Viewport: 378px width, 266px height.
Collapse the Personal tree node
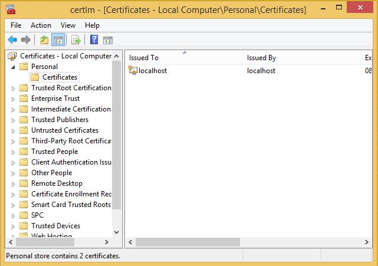coord(14,67)
